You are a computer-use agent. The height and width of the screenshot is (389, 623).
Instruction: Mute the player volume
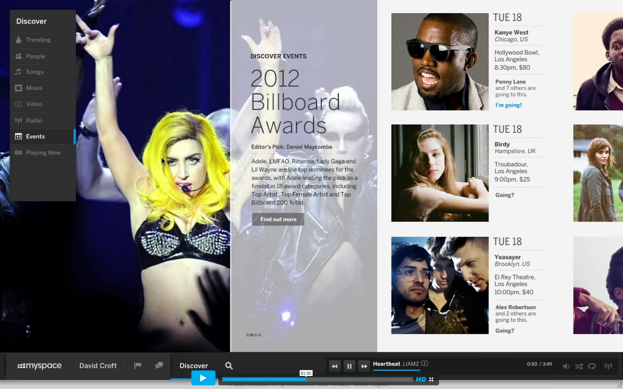[x=566, y=366]
